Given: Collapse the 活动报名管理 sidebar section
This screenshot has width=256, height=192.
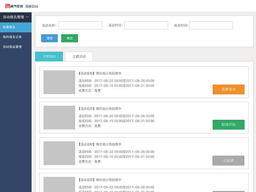Looking at the screenshot, I should tap(16, 17).
